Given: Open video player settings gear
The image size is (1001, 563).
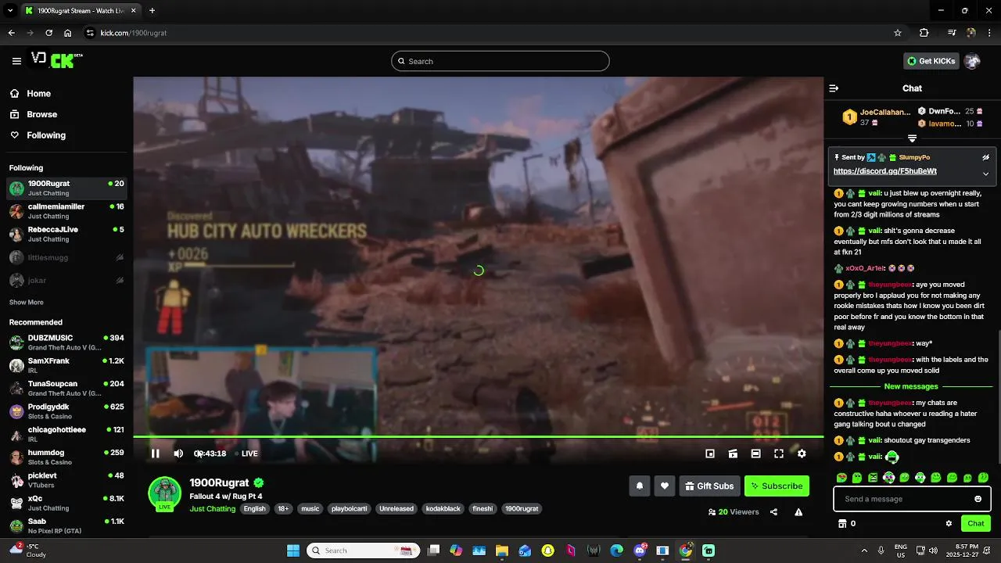Looking at the screenshot, I should click(802, 454).
